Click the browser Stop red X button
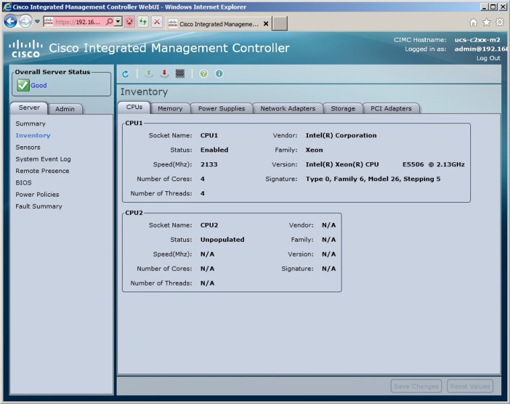Image resolution: width=510 pixels, height=404 pixels. [x=157, y=22]
